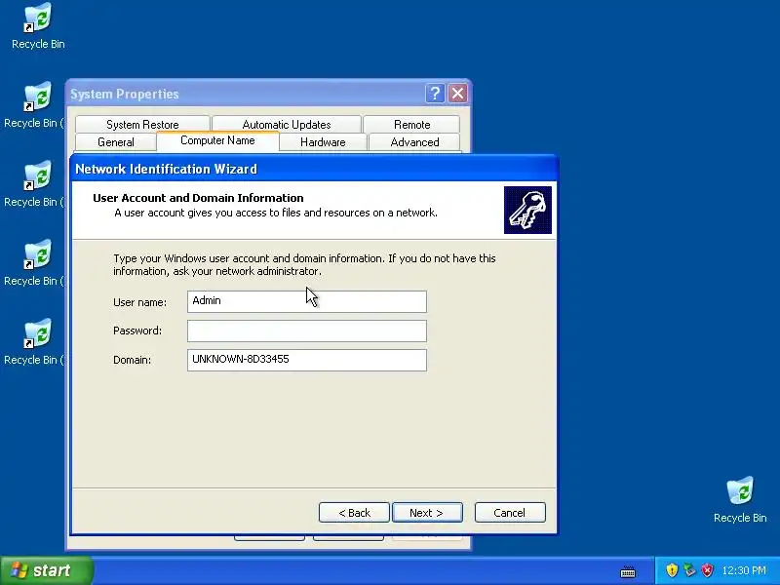780x585 pixels.
Task: Click the Network Identification Wizard title bar
Action: (x=314, y=169)
